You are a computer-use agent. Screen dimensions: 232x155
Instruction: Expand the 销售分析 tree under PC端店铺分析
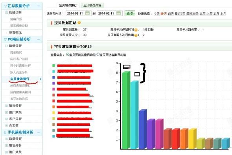point(6,106)
